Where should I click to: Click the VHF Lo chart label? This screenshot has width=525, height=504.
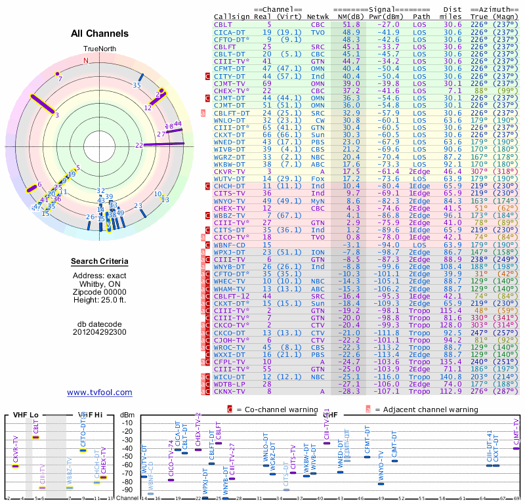pyautogui.click(x=26, y=415)
